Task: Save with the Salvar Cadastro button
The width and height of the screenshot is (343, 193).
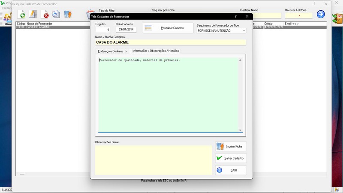Action: [231, 158]
